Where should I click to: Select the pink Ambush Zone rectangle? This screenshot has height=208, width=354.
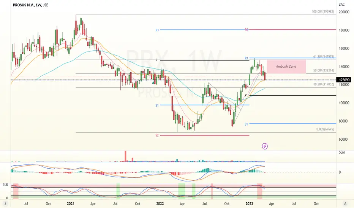pyautogui.click(x=286, y=67)
